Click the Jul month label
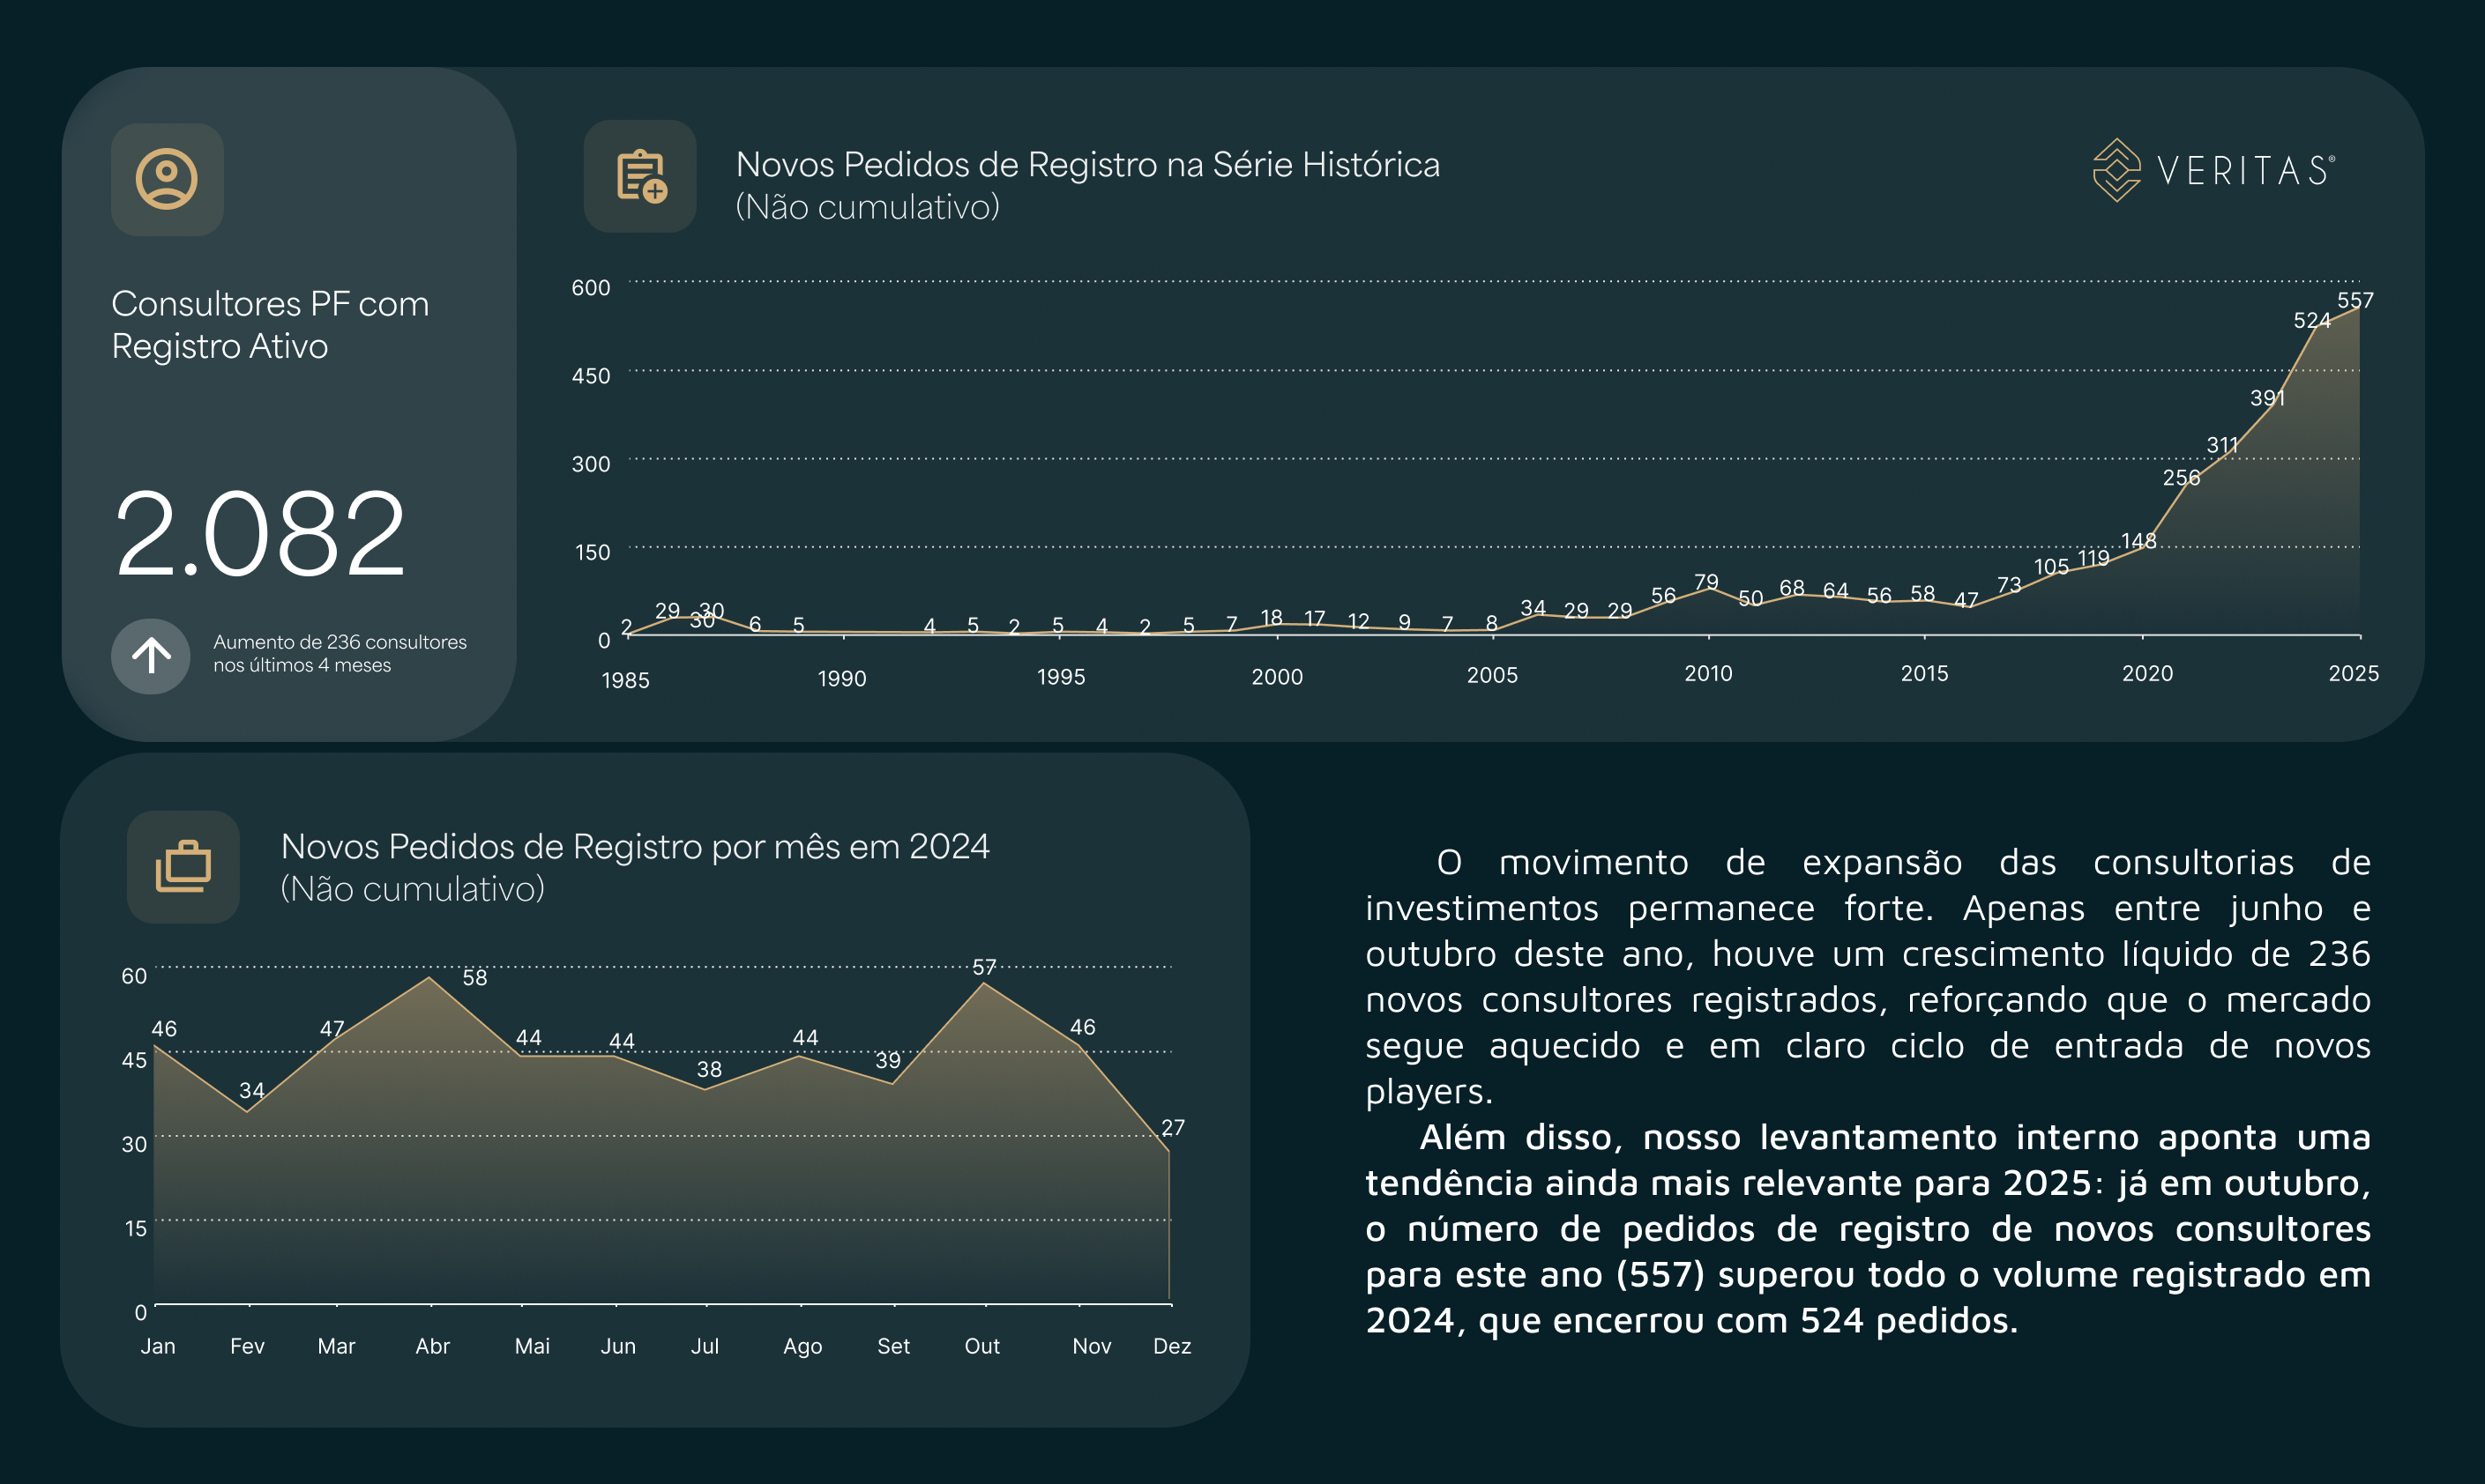This screenshot has width=2485, height=1484. pyautogui.click(x=705, y=1346)
